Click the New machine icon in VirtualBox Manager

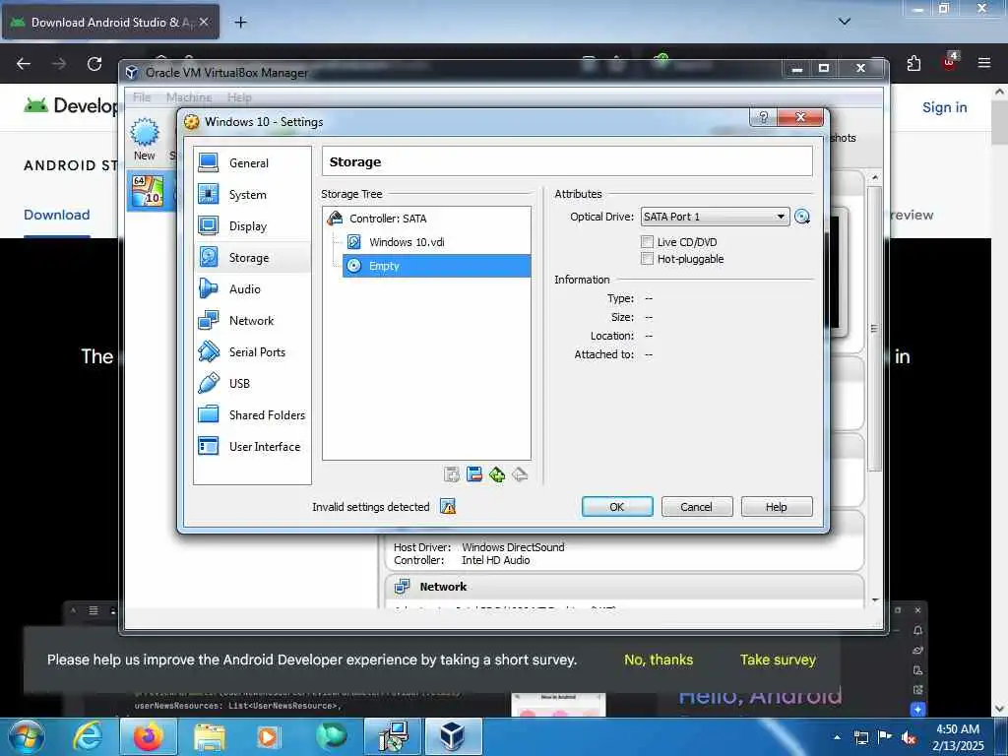[145, 139]
